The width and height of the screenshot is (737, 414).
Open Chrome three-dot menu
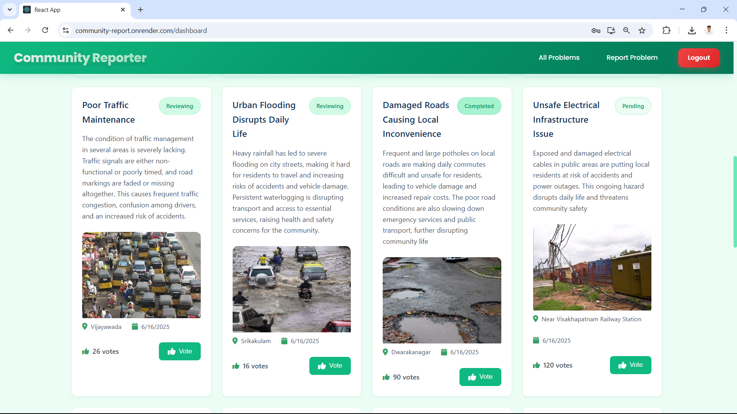click(x=726, y=30)
